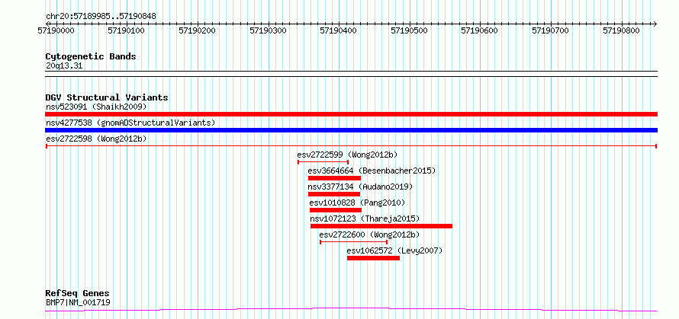Screen dimensions: 679x319
Task: Open the esv1010828 (Pang2010) label
Action: (357, 203)
